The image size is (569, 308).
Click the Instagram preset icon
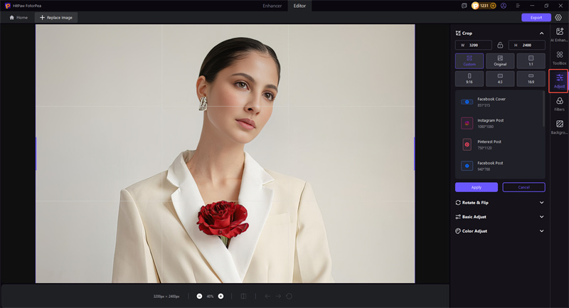click(x=467, y=123)
